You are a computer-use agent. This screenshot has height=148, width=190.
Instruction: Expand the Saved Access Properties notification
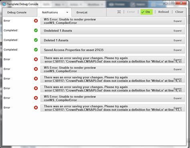click(x=178, y=50)
